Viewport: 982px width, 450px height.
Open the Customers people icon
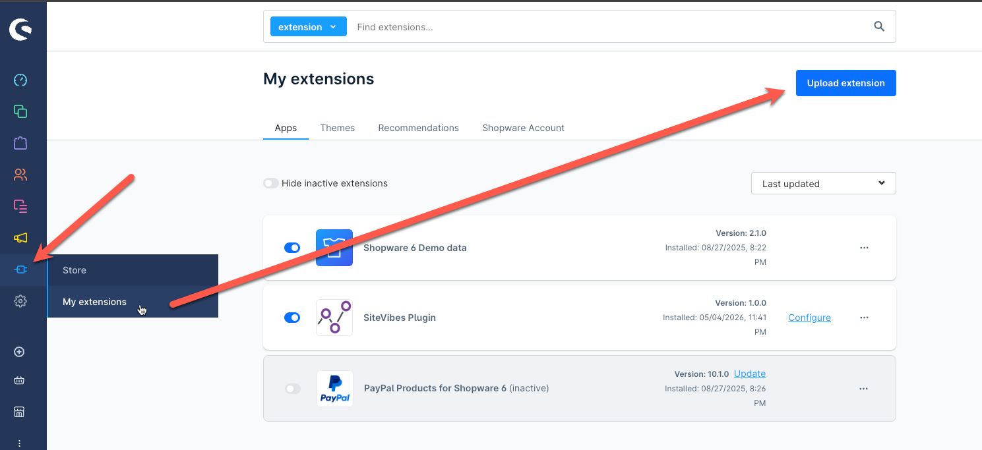pos(20,175)
